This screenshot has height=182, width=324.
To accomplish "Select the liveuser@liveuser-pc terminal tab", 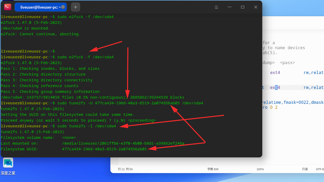I will [x=41, y=7].
